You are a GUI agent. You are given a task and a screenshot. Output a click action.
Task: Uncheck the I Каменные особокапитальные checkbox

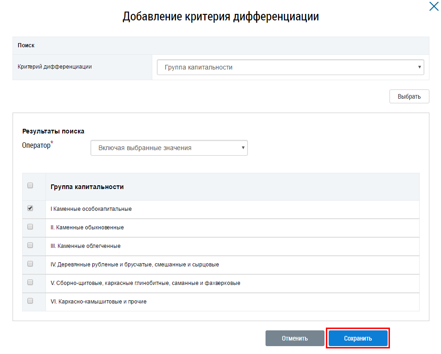point(30,209)
